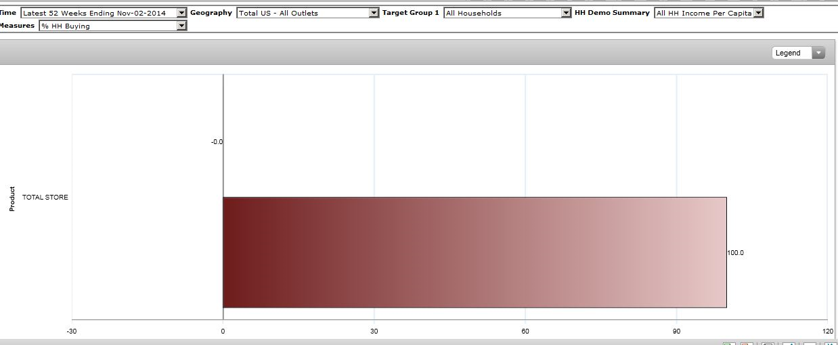Click the 30 axis tick label

[x=374, y=331]
